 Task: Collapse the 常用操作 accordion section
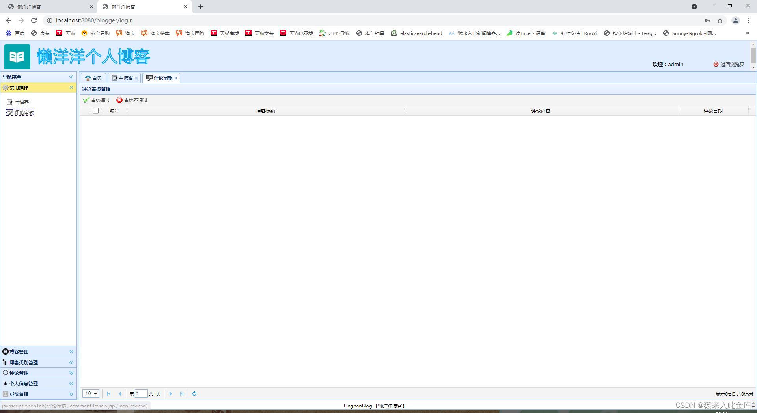(71, 87)
